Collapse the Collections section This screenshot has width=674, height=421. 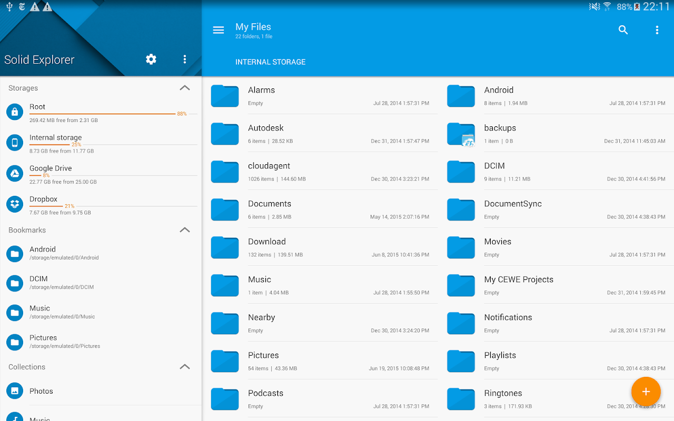[185, 367]
